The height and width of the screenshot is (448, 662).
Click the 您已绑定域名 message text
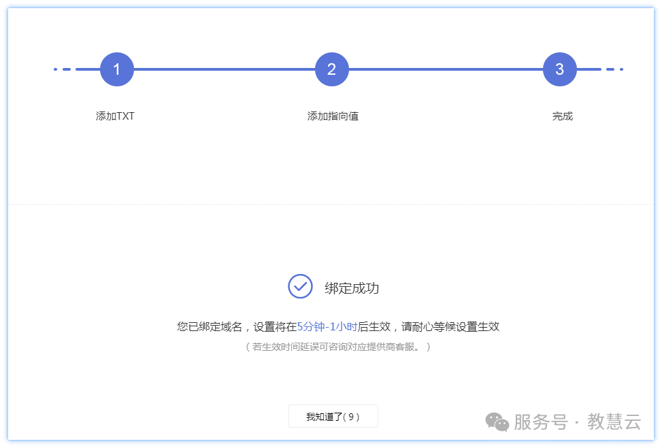[210, 327]
